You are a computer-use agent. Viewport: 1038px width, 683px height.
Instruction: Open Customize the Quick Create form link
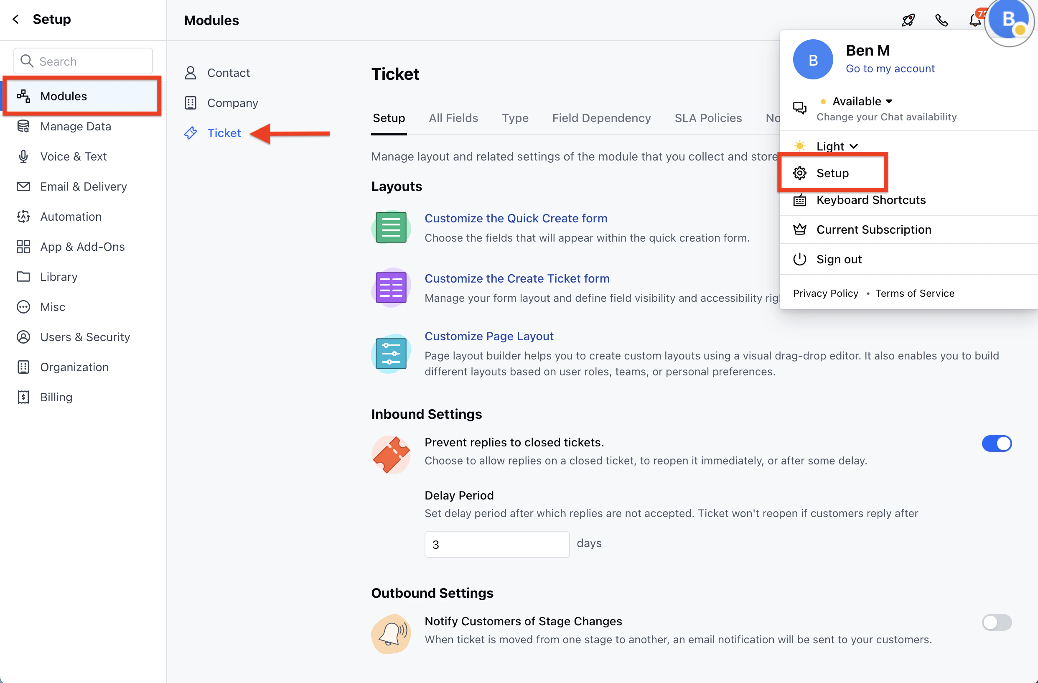coord(516,218)
